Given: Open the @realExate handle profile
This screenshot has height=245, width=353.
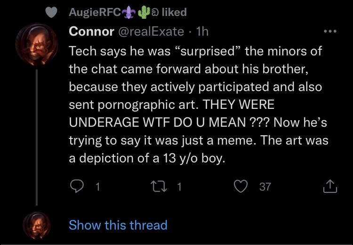Looking at the screenshot, I should pyautogui.click(x=151, y=31).
